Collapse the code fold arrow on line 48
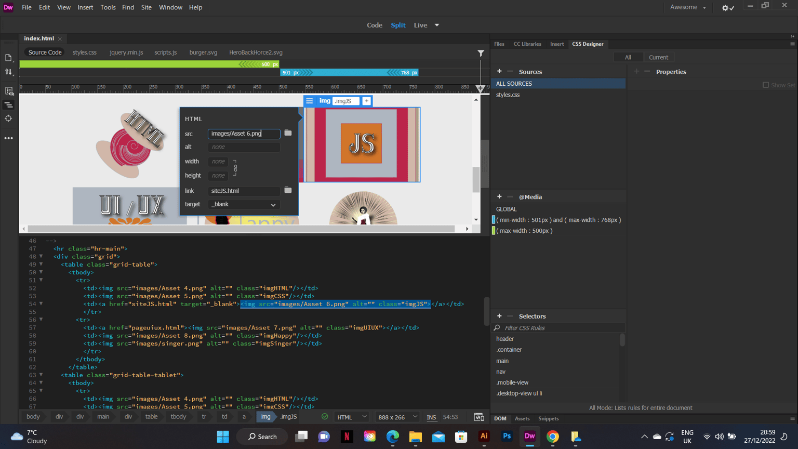This screenshot has height=449, width=798. (x=41, y=256)
